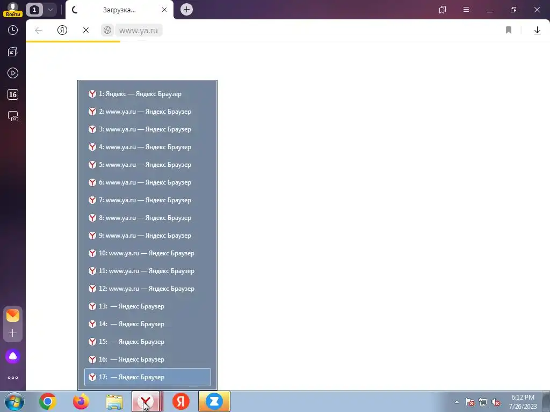Open the sidebar three-dots more options
The width and height of the screenshot is (550, 412).
click(13, 378)
